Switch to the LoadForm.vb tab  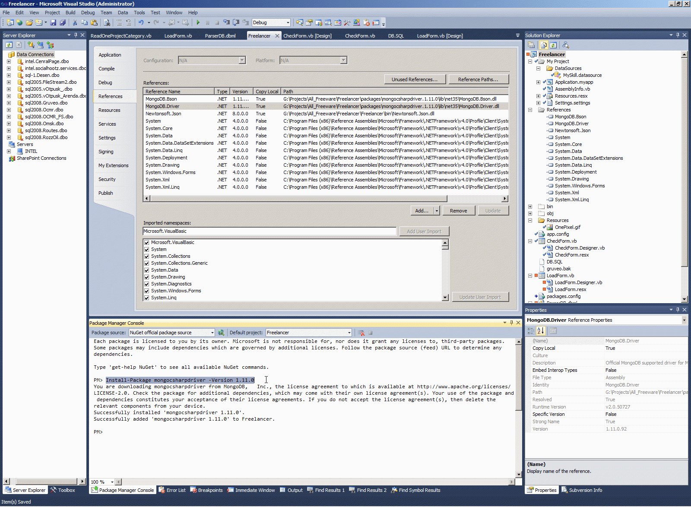point(178,36)
